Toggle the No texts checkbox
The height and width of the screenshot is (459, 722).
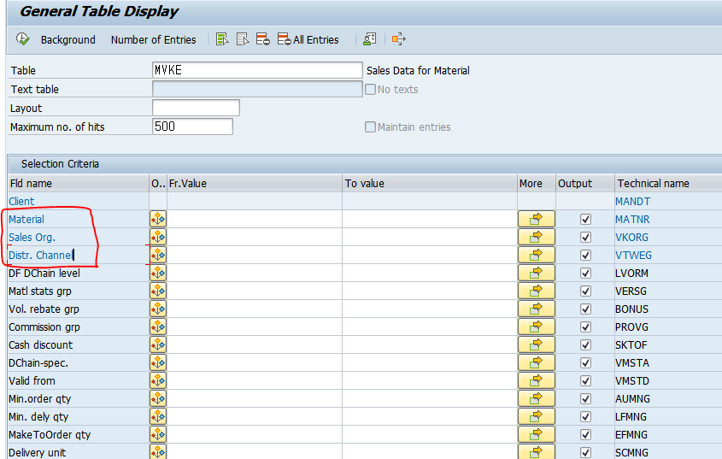pos(370,90)
